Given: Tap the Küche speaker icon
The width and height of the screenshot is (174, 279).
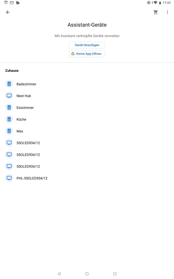Looking at the screenshot, I should pos(9,119).
